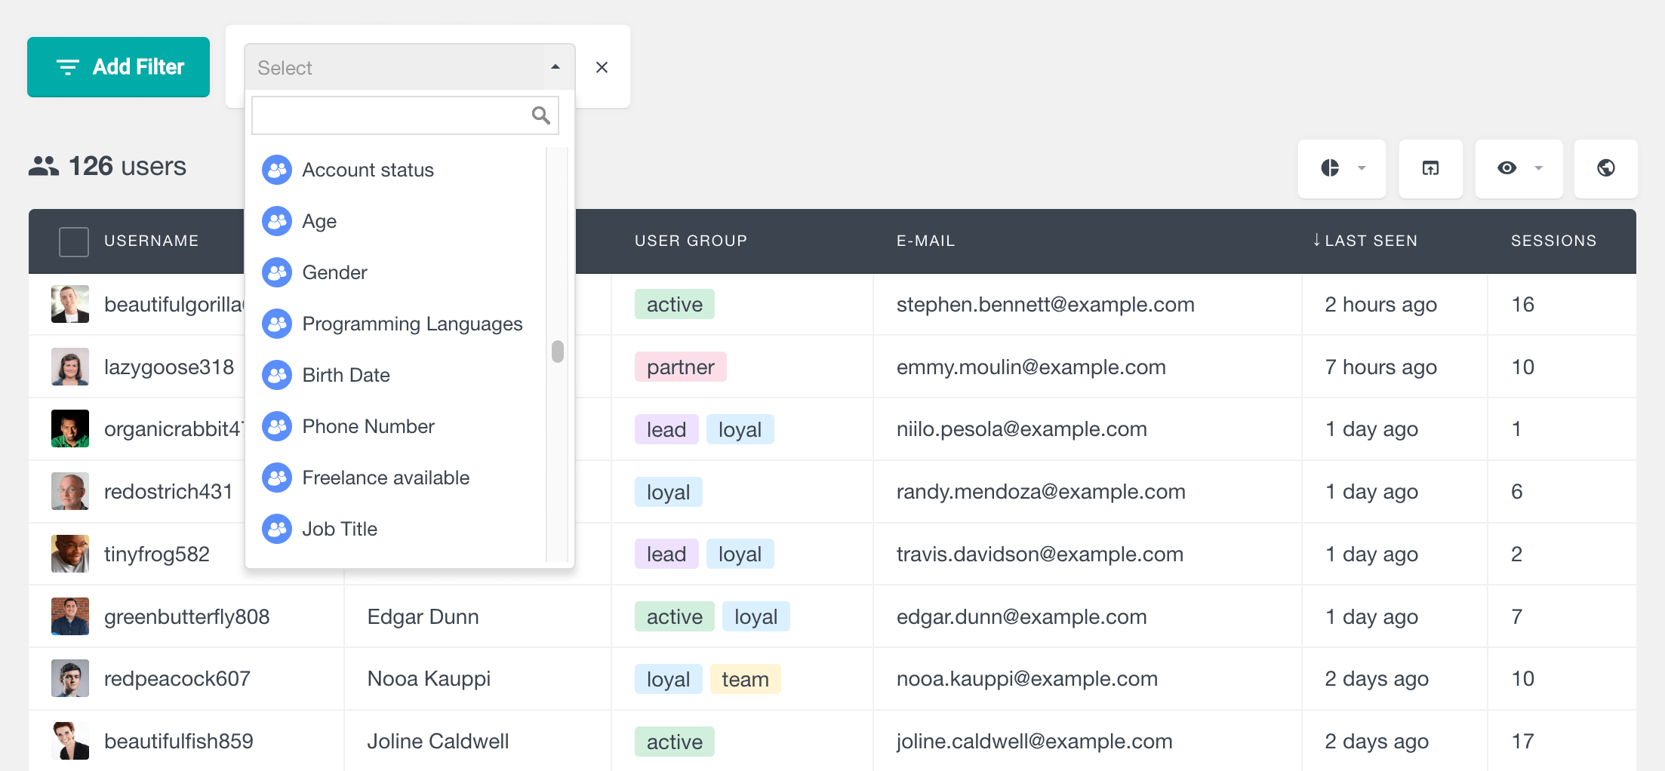The image size is (1665, 771).
Task: Click the users icon beside 126 users
Action: pyautogui.click(x=44, y=166)
